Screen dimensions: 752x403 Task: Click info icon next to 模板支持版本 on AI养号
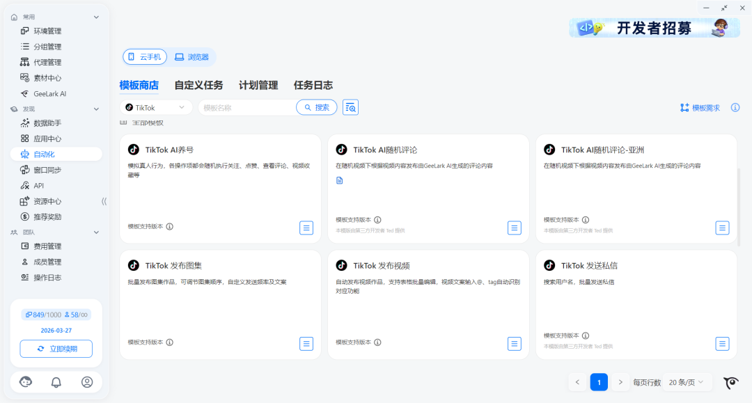click(x=170, y=227)
